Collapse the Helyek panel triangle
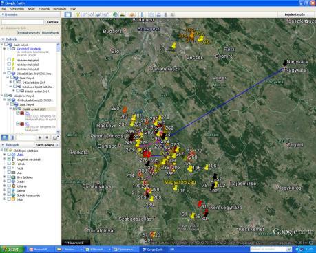Screen dimensions: 316x253 click(3, 39)
